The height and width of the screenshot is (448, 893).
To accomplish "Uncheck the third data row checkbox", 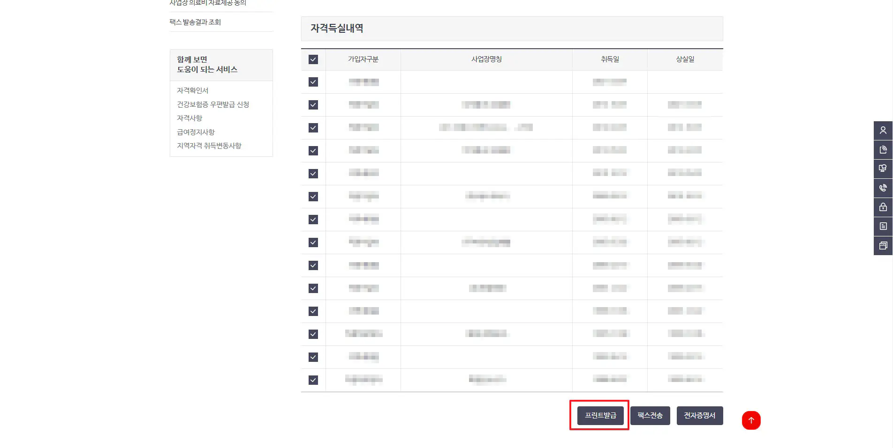I will (x=313, y=128).
